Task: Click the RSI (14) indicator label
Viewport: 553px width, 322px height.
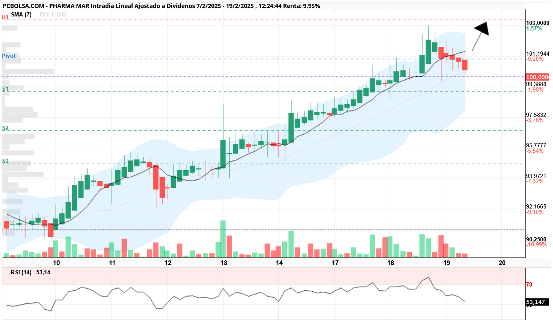Action: coord(21,273)
